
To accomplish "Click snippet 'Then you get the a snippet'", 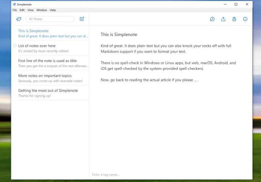I will tap(54, 66).
